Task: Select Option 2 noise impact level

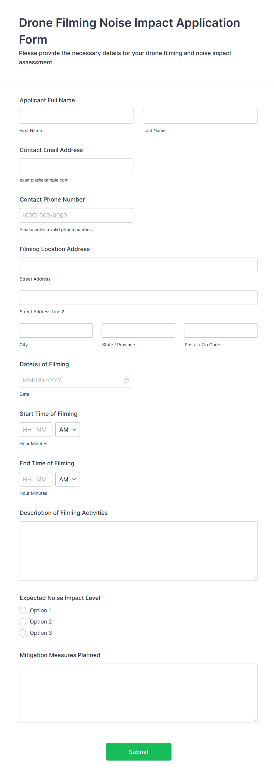Action: [23, 621]
